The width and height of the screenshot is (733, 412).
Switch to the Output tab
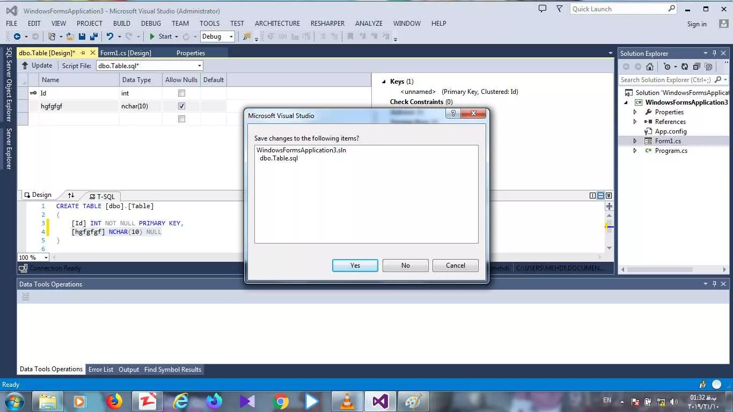[x=129, y=370]
